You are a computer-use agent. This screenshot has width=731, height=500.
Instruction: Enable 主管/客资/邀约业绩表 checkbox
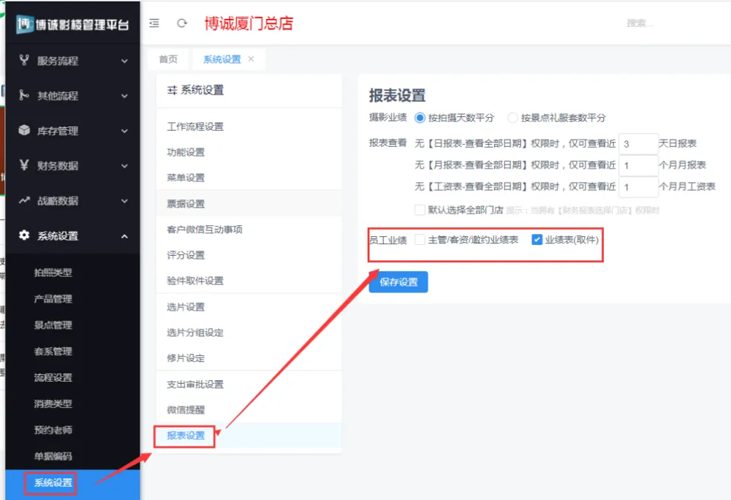click(x=420, y=240)
